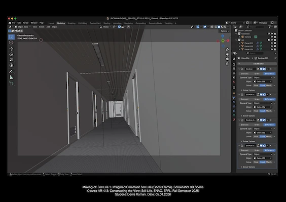Open the shading options dropdown arrow

click(228, 27)
